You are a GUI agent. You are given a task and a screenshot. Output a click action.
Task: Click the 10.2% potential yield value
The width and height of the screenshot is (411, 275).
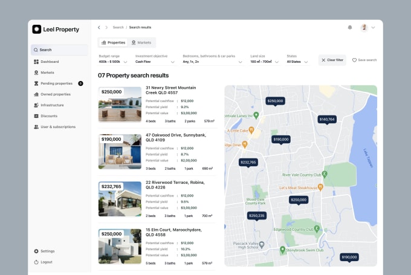[x=186, y=249]
